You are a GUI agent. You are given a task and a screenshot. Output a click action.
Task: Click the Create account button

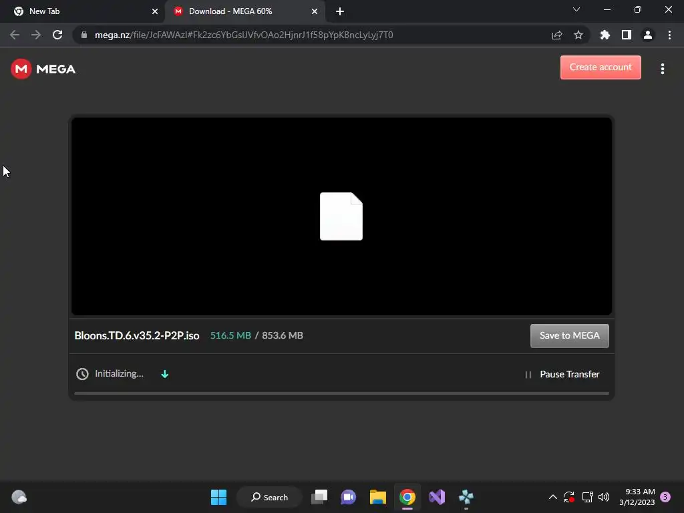coord(601,67)
